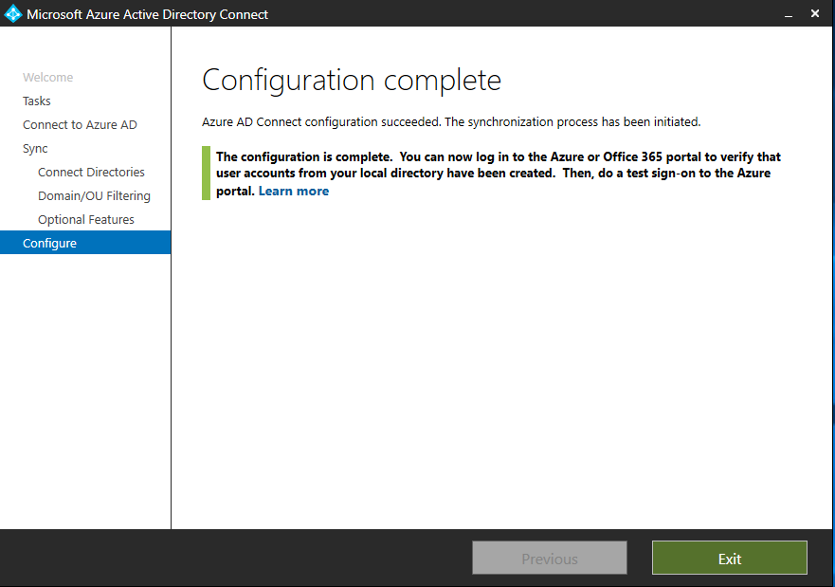Close the Azure AD Connect window
This screenshot has width=835, height=587.
pyautogui.click(x=815, y=14)
